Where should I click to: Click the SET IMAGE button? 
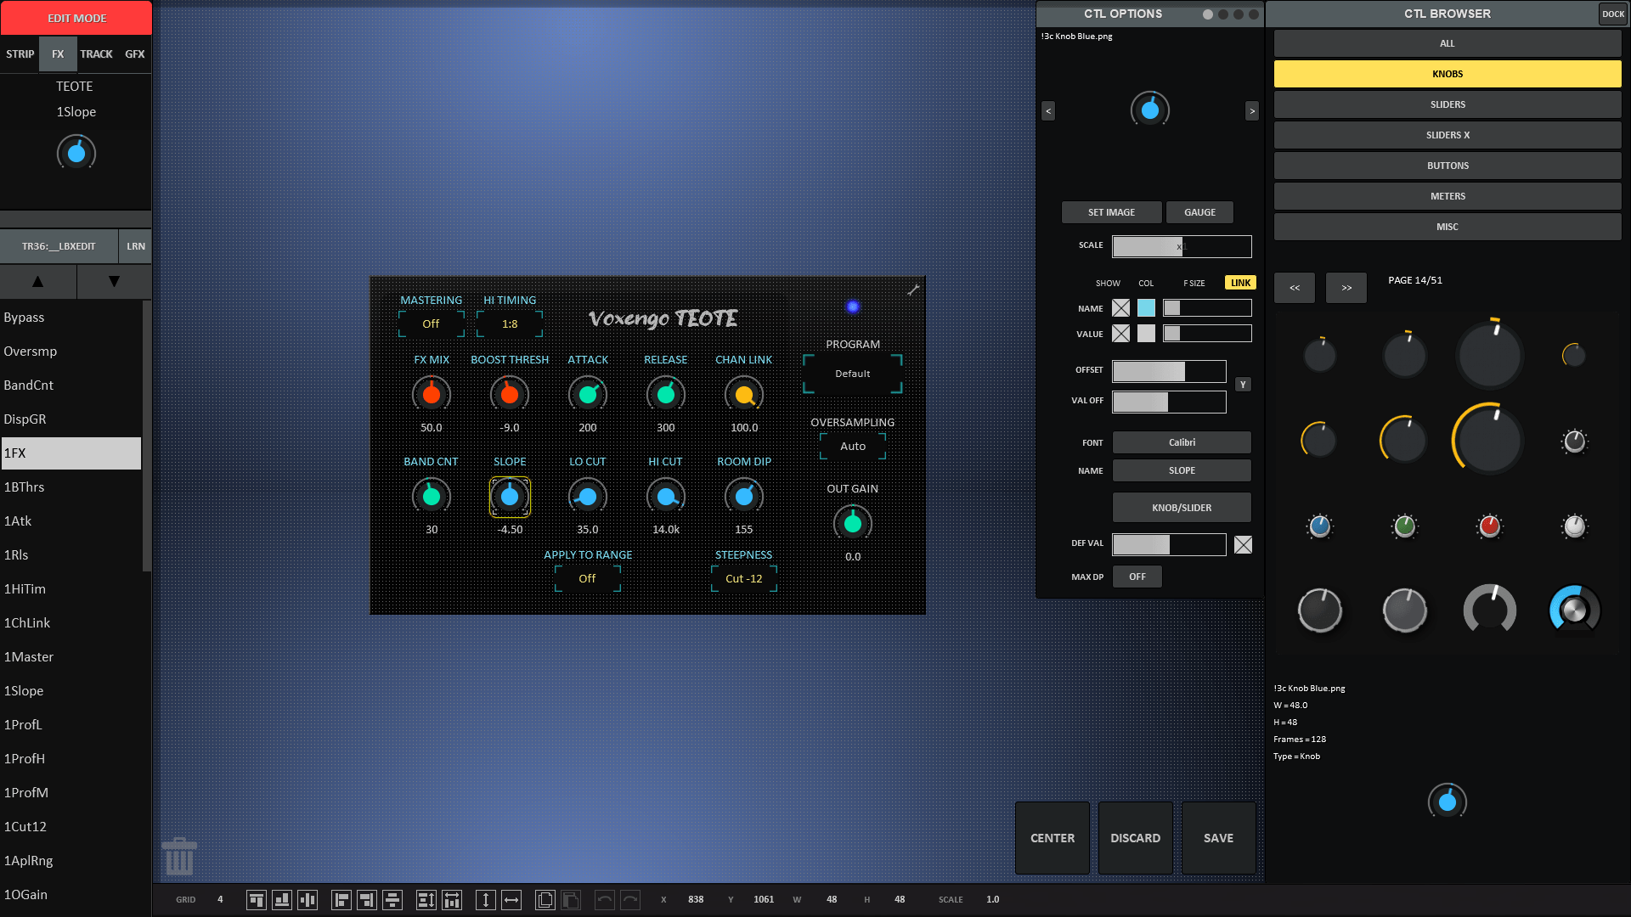[1111, 212]
